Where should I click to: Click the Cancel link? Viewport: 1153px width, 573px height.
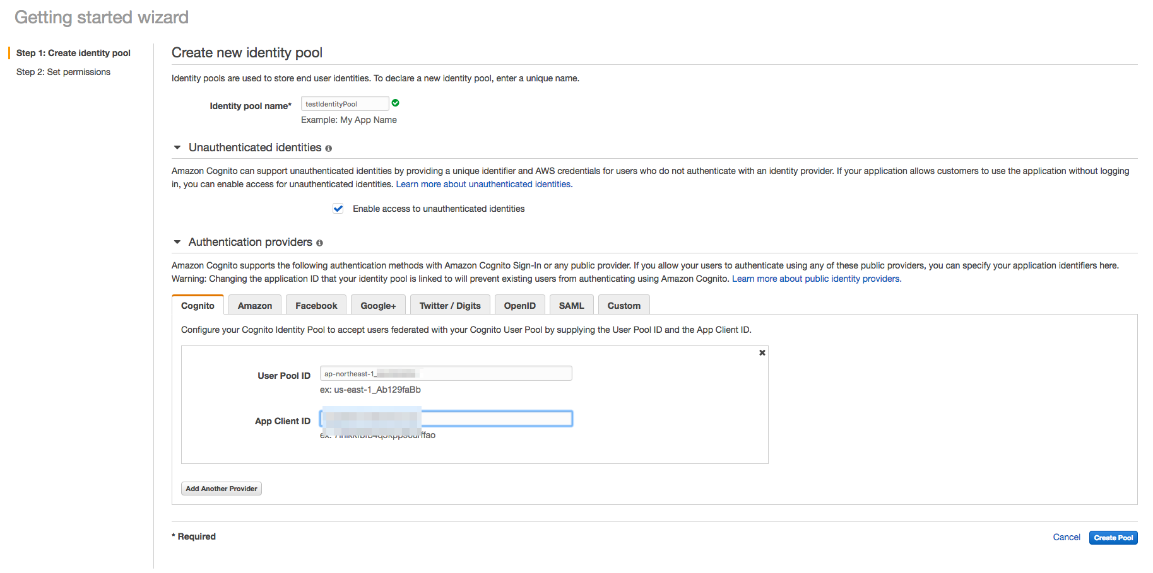point(1066,537)
